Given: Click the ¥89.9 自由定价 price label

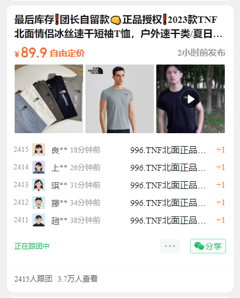Looking at the screenshot, I should 50,53.
